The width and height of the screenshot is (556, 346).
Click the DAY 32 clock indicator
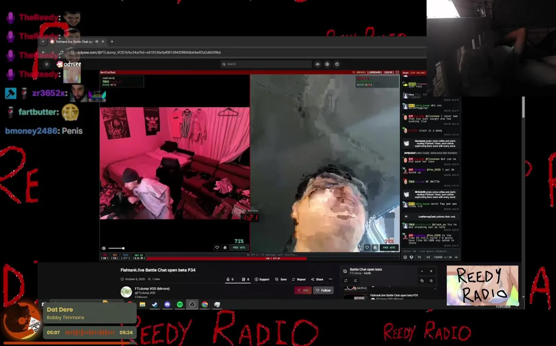tap(139, 257)
